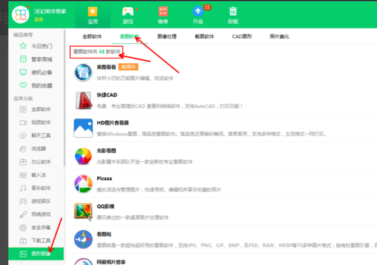Select the 截图软件 category tab
The height and width of the screenshot is (265, 377).
[204, 36]
